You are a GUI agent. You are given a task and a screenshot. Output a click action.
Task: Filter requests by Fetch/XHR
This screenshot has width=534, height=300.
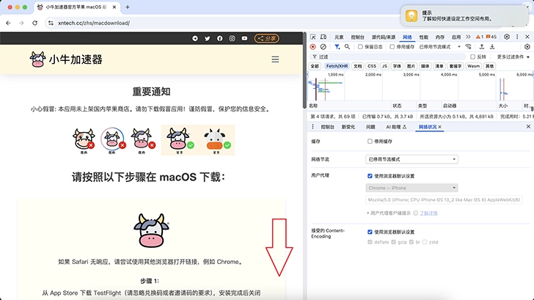pyautogui.click(x=337, y=66)
